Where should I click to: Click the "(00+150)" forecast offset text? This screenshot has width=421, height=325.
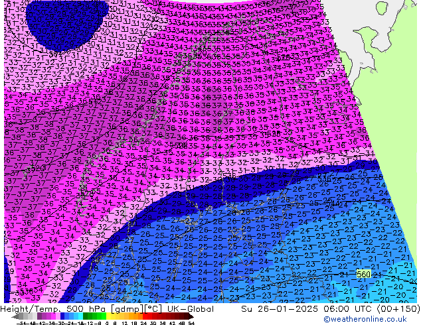(x=398, y=309)
